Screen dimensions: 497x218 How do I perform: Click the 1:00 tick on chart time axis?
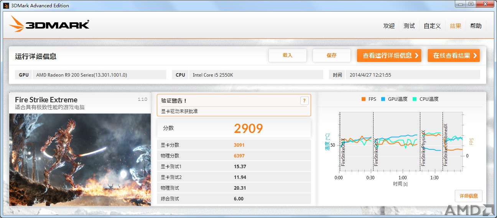[403, 178]
